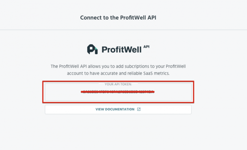This screenshot has width=247, height=150.
Task: Click the ProfitWell P logo mark
Action: pyautogui.click(x=92, y=49)
